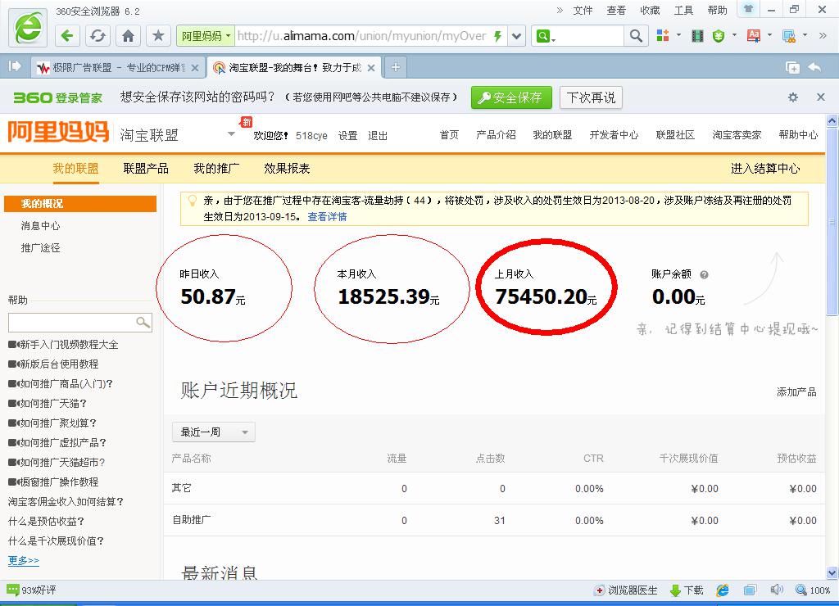Open the address bar URL history dropdown
Screen dimensions: 839x606
point(516,36)
